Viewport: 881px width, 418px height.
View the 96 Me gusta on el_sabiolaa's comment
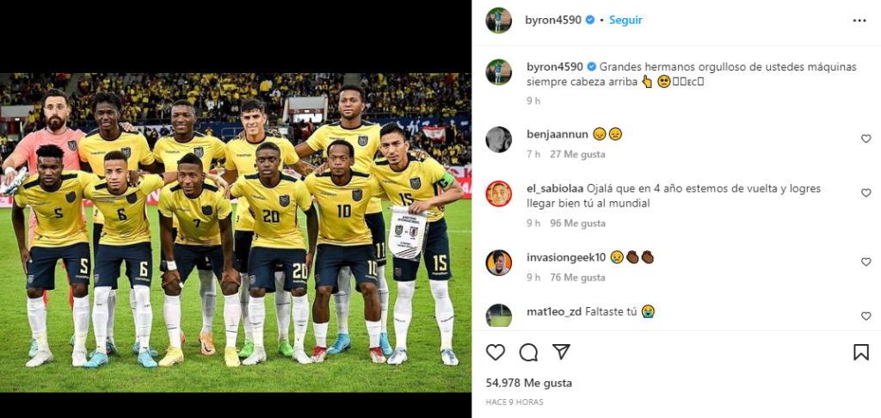point(577,223)
